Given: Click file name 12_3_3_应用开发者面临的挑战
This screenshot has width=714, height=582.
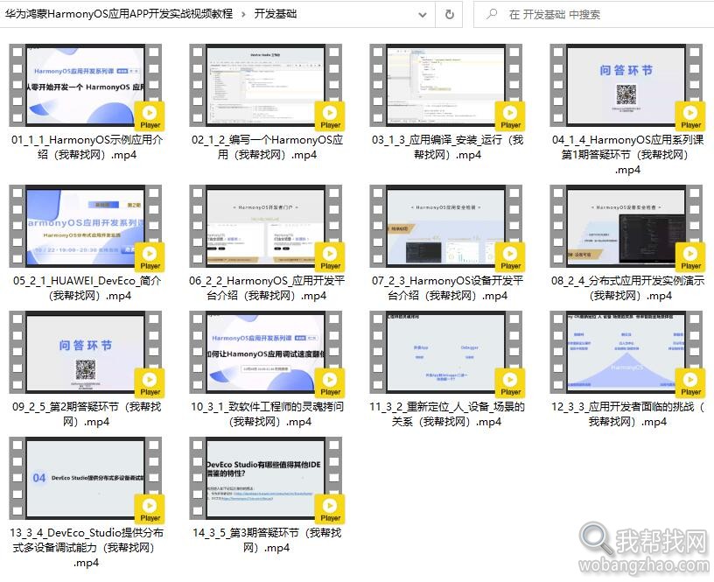Looking at the screenshot, I should click(628, 415).
